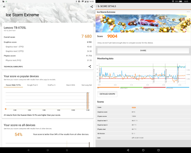The height and width of the screenshot is (153, 191).
Task: Tap Graphics test 1 (FPS) row on left
Action: pos(48,47)
